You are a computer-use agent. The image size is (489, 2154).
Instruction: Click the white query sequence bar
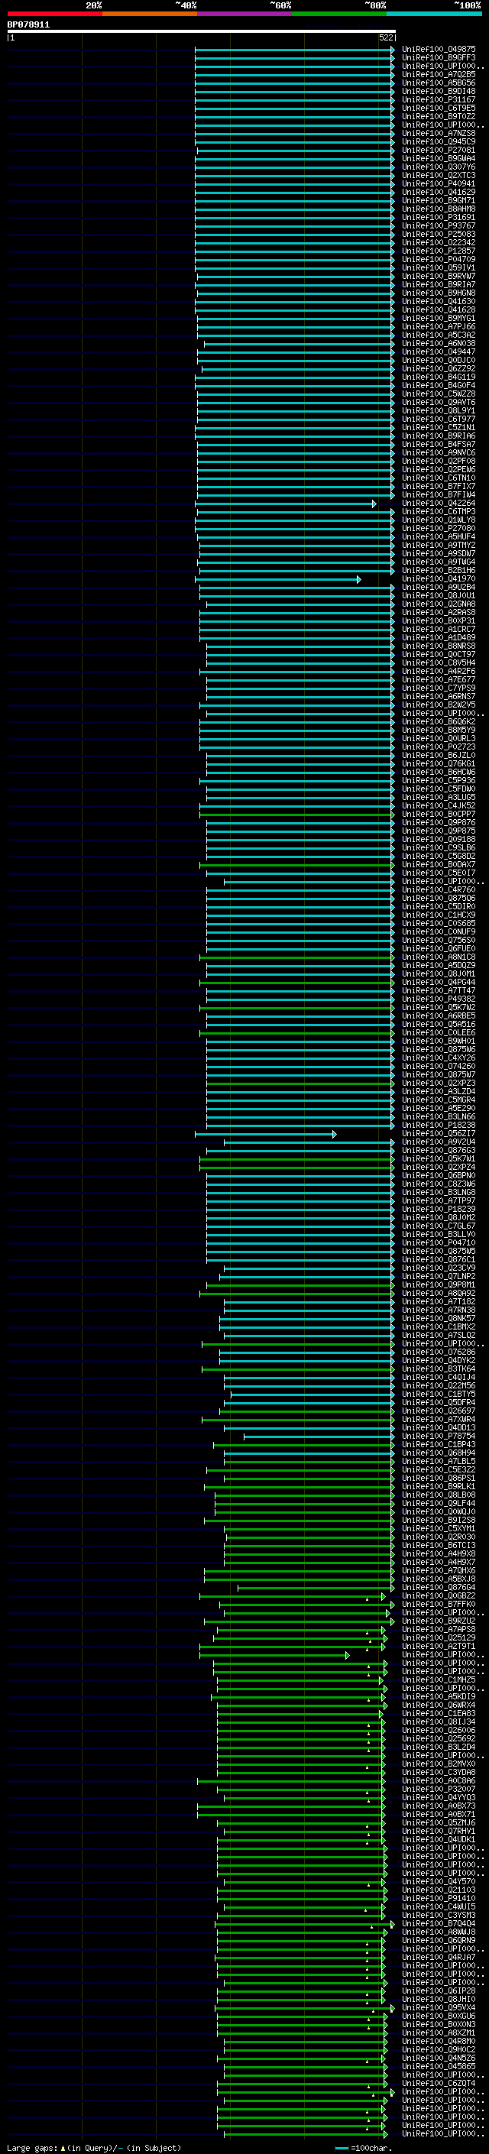(201, 32)
